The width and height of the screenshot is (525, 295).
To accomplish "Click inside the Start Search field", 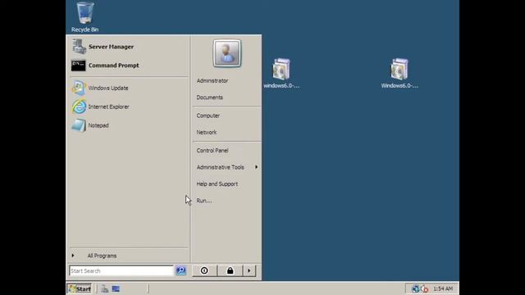I will point(121,270).
